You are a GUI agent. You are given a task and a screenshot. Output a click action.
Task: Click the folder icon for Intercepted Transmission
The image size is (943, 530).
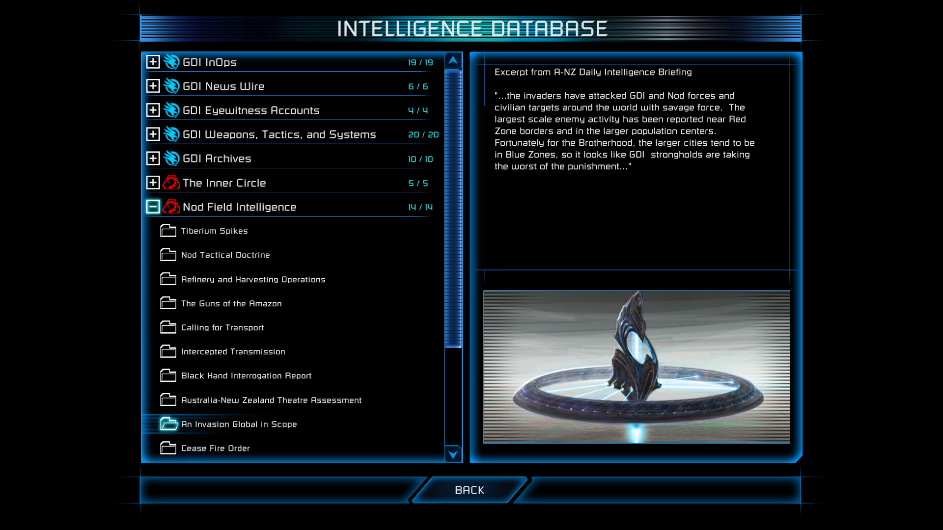(168, 351)
